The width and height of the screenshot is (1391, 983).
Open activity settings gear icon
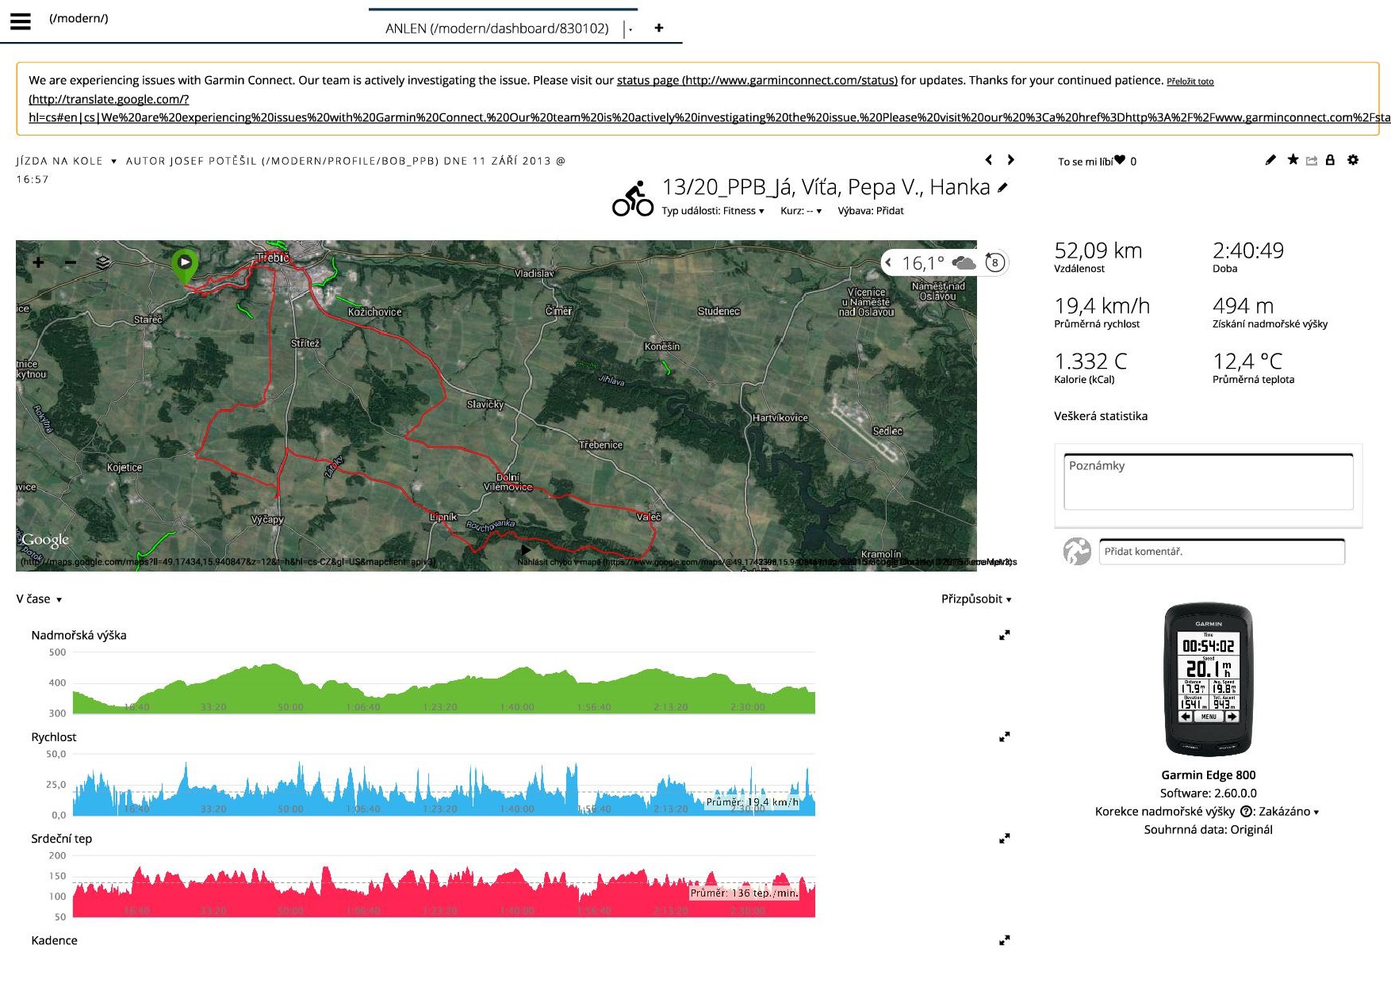pyautogui.click(x=1353, y=160)
